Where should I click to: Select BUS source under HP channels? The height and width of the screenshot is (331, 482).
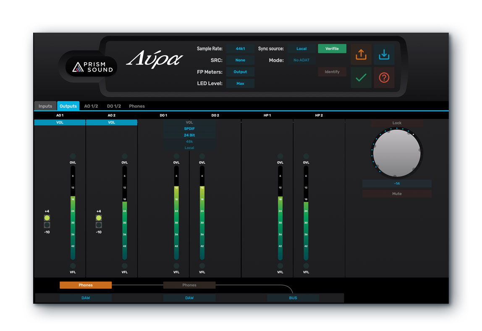pos(293,298)
